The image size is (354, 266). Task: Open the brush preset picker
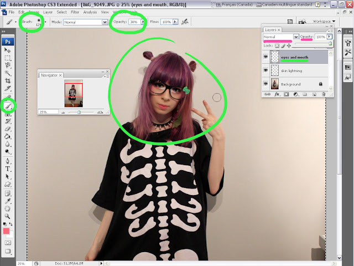click(x=45, y=22)
